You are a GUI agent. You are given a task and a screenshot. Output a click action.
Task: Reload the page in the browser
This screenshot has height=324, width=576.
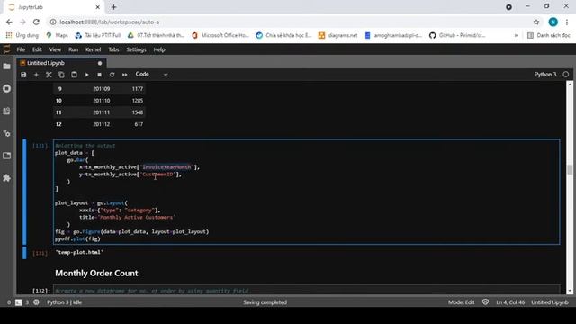coord(36,22)
